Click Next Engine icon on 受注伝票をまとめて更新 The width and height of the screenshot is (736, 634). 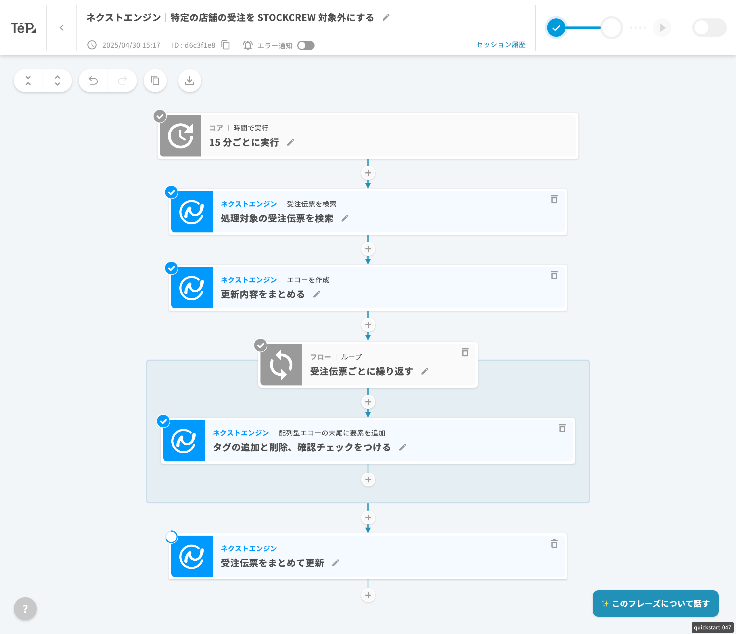[192, 556]
